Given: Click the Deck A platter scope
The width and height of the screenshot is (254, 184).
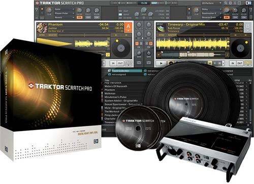Looking at the screenshot, I should (121, 48).
